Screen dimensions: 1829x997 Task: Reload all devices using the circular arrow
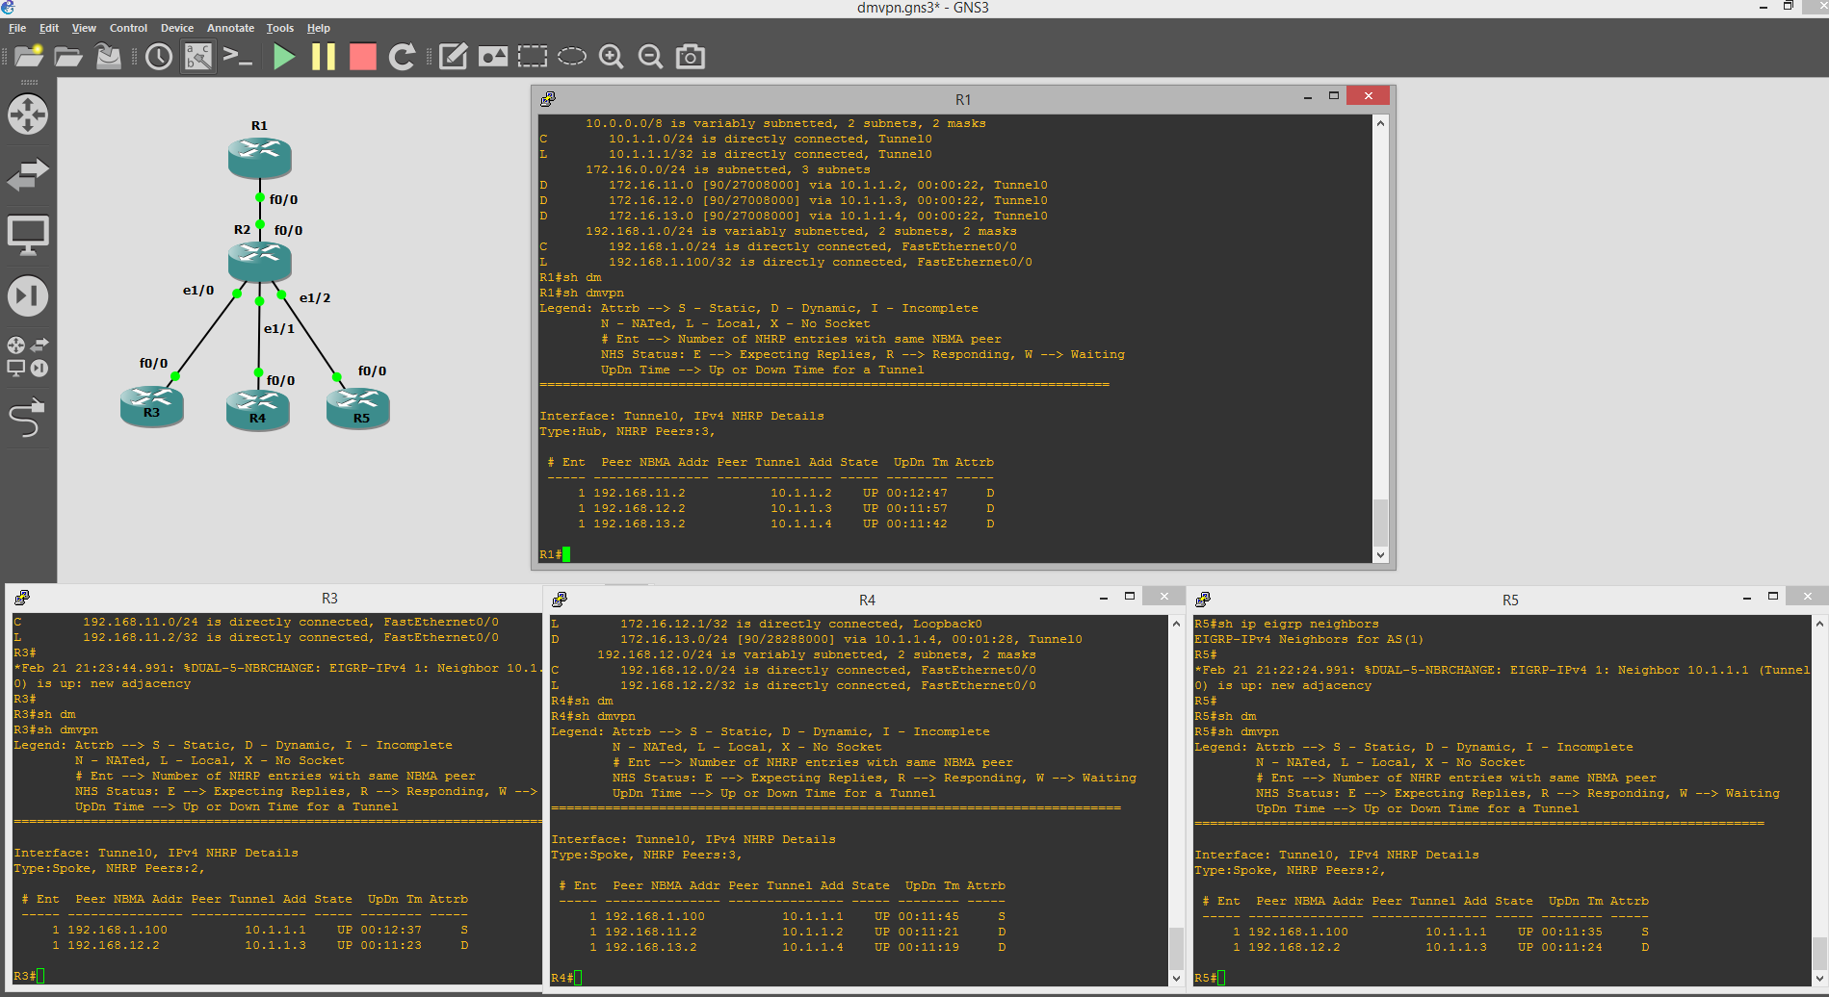click(402, 57)
